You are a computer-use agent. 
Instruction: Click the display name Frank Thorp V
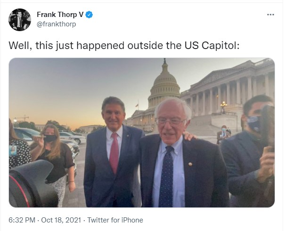pyautogui.click(x=60, y=15)
